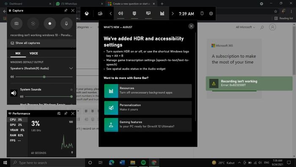Expand Categories dropdown on the webpage

(x=84, y=27)
